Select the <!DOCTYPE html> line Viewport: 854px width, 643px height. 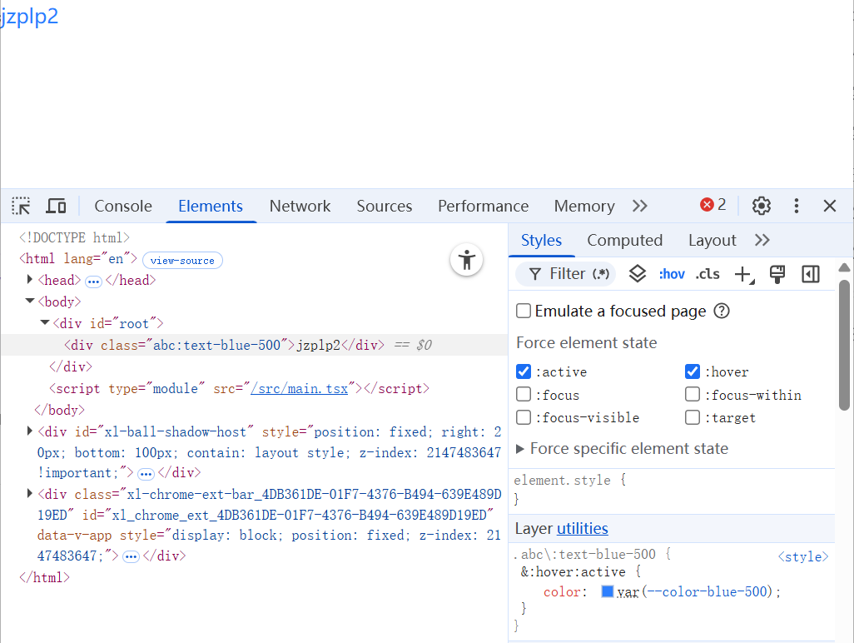pos(75,237)
